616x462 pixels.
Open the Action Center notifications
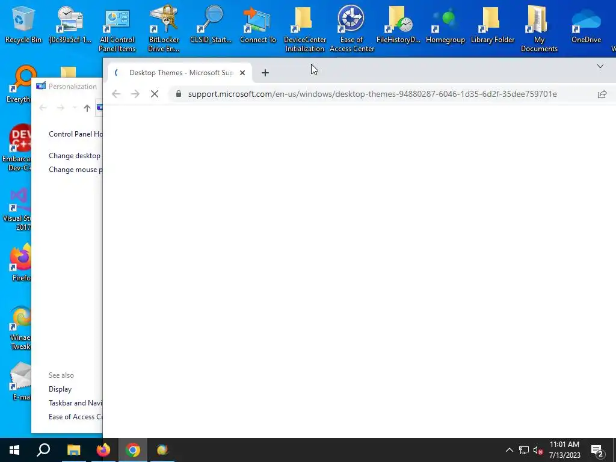click(x=597, y=451)
